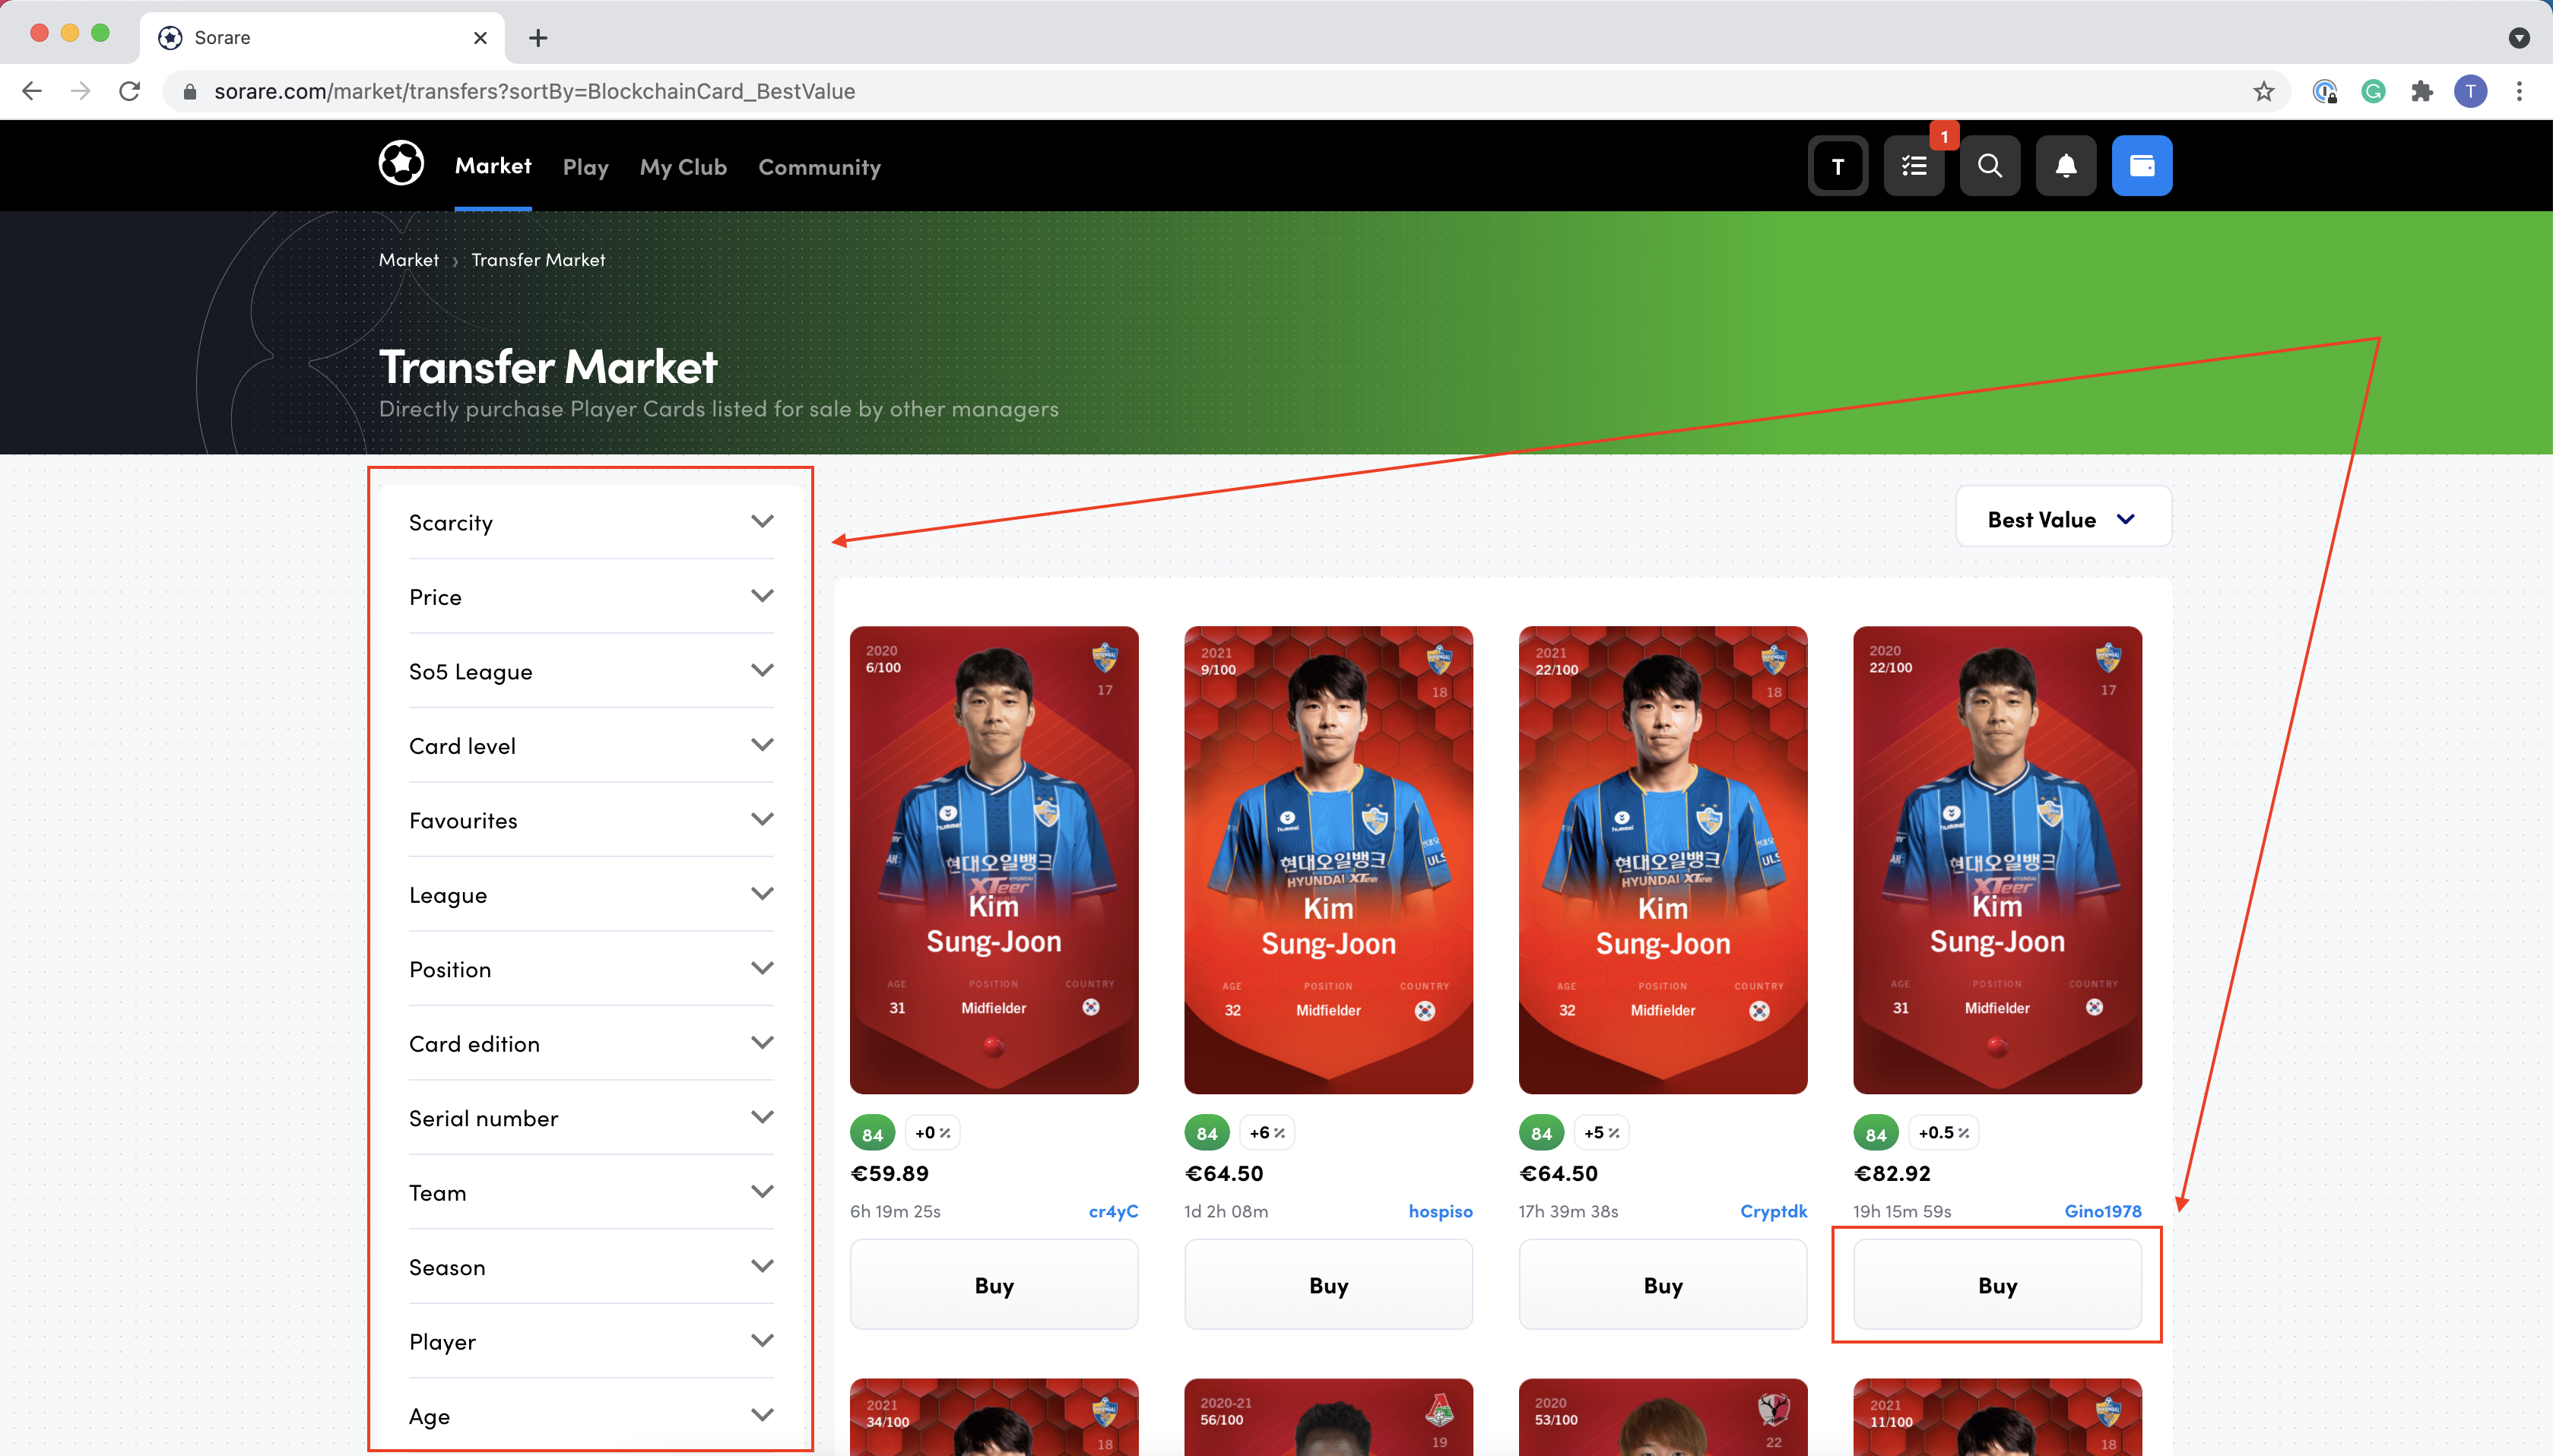Click the +0% bonus badge

(931, 1133)
